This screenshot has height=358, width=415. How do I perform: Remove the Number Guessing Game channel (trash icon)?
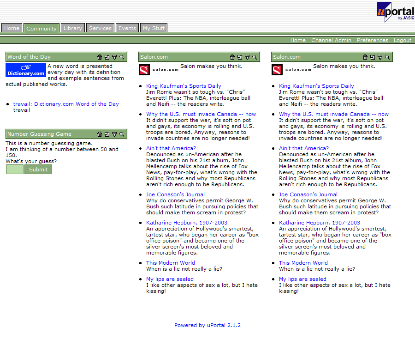[x=100, y=134]
